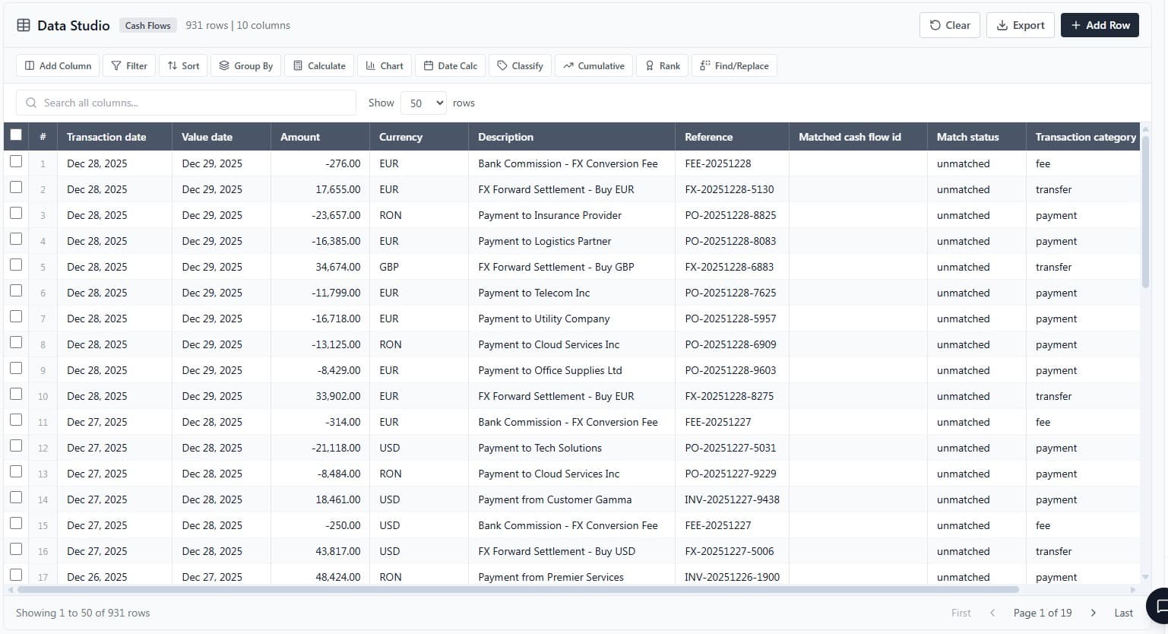
Task: Open the previous page chevron
Action: click(992, 612)
